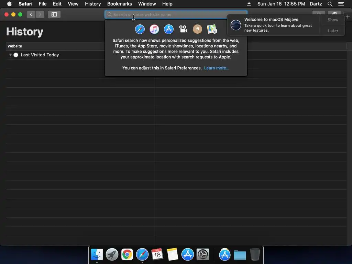Click the magnifier icon in address bar
Screen dimensions: 352x264
(110, 14)
